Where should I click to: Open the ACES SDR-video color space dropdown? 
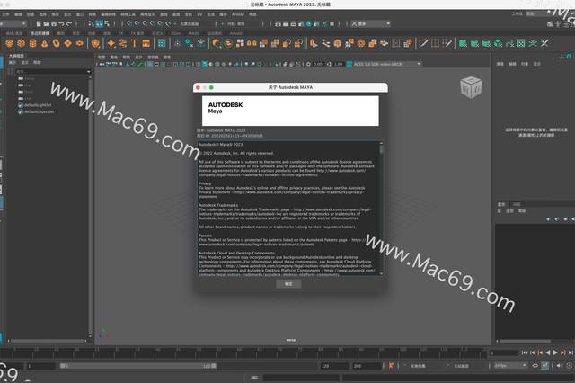point(387,64)
